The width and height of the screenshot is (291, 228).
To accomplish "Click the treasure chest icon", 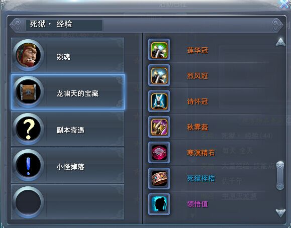I will (x=28, y=91).
